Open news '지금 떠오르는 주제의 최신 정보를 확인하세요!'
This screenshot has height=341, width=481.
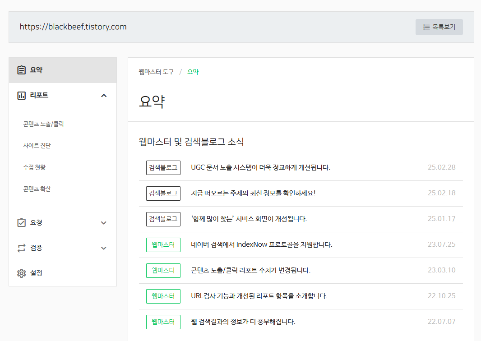click(x=253, y=193)
